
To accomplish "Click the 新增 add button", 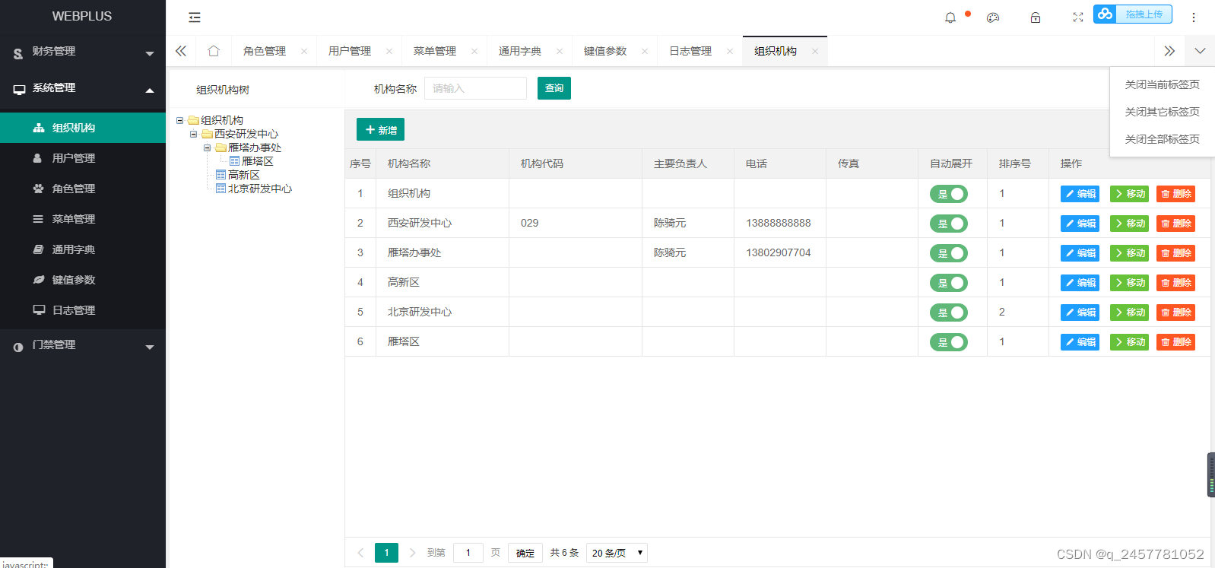I will point(380,130).
